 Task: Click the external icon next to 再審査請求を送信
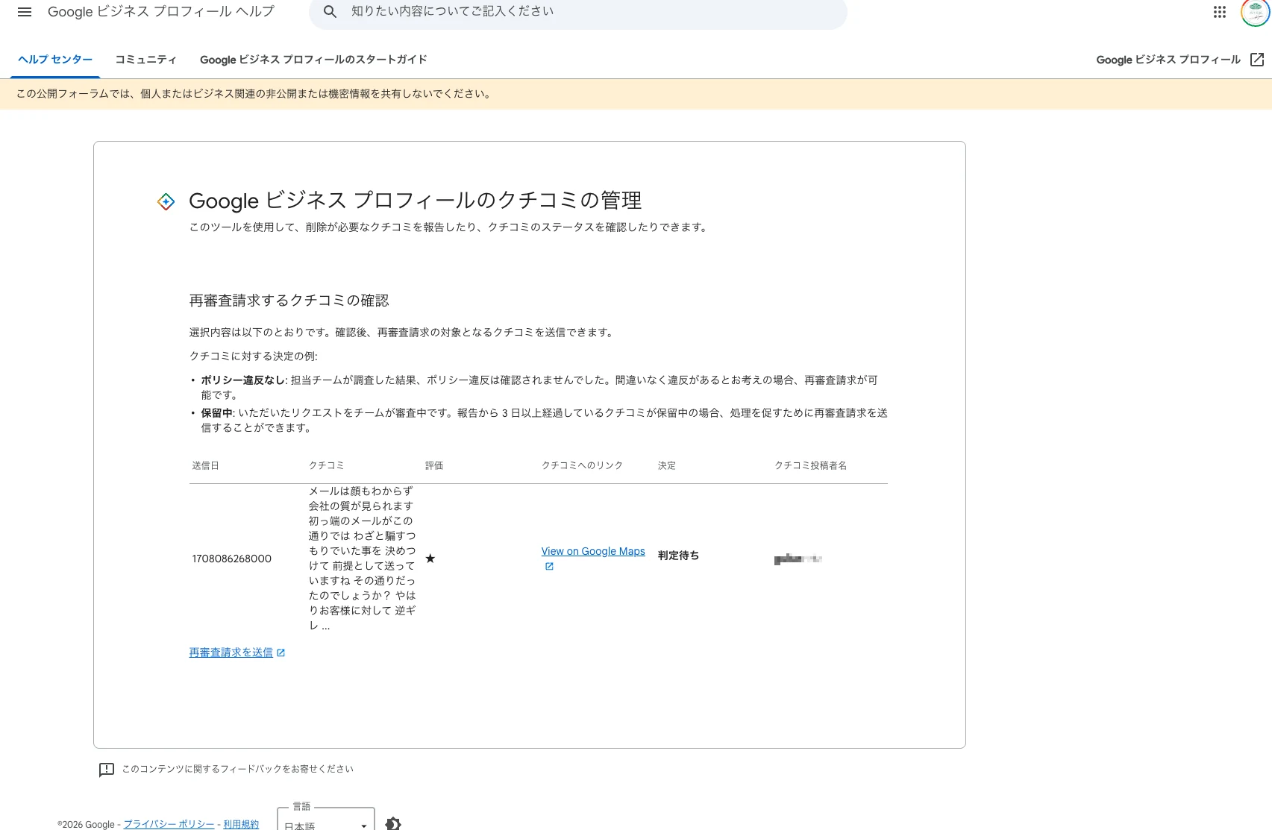click(x=281, y=653)
